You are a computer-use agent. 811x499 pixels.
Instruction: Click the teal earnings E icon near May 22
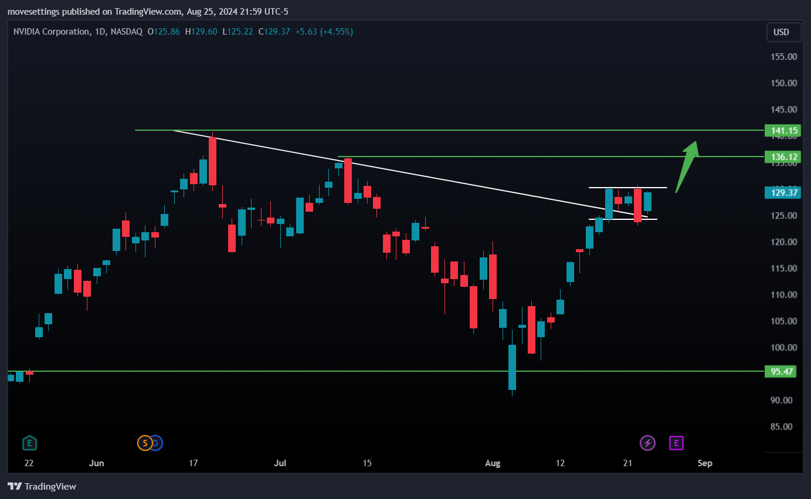29,443
